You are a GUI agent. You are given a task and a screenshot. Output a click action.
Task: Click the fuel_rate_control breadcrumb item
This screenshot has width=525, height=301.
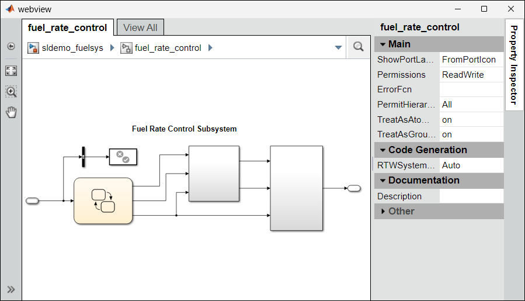166,48
